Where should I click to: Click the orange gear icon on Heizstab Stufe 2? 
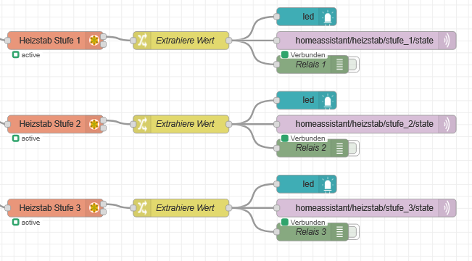click(94, 124)
